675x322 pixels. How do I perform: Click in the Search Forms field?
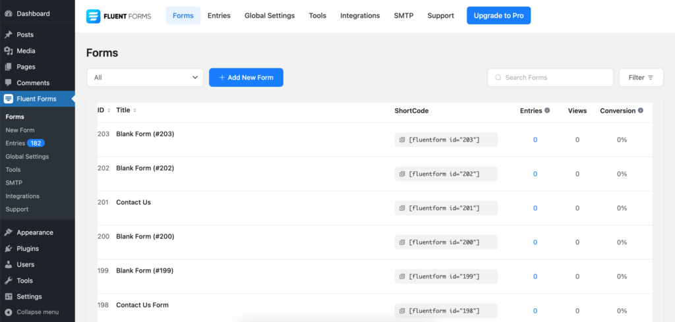[550, 78]
